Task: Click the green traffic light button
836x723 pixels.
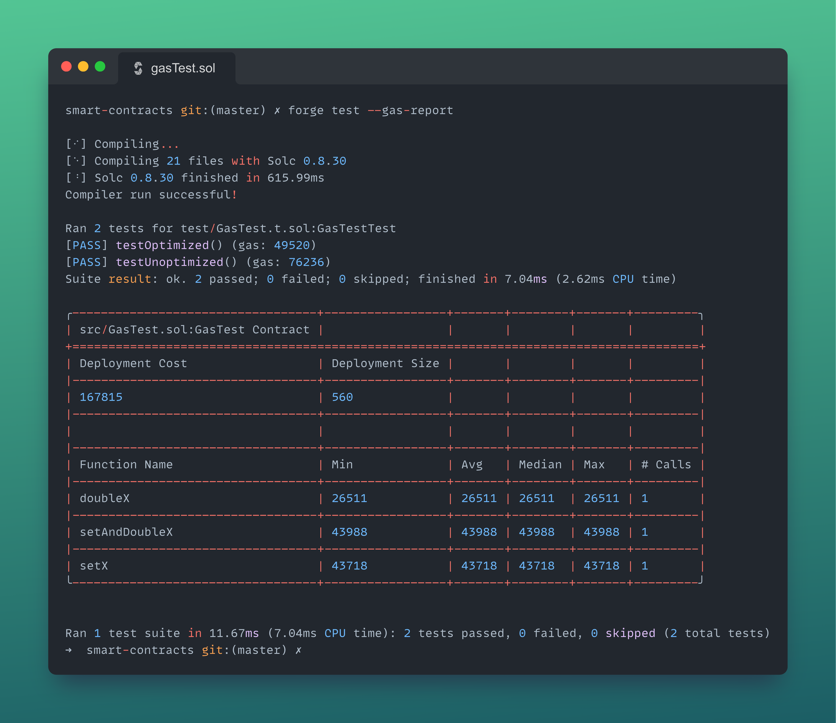Action: 99,66
